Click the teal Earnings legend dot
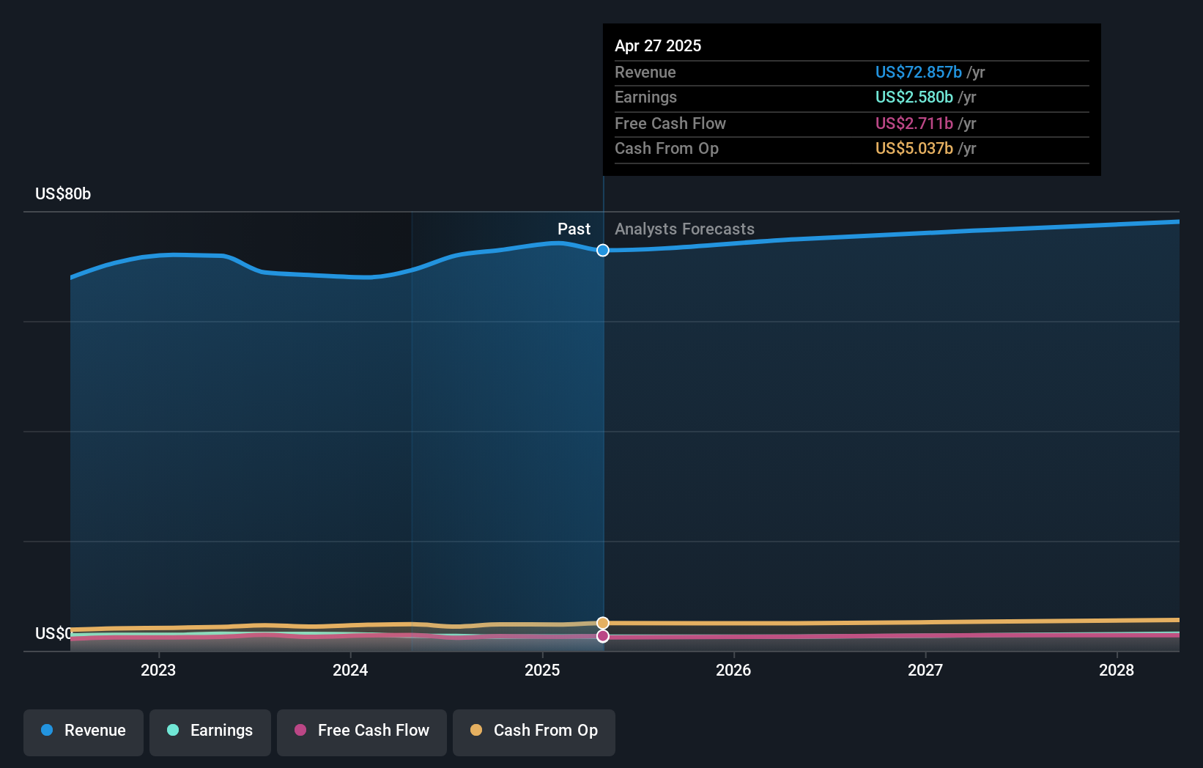 (173, 730)
